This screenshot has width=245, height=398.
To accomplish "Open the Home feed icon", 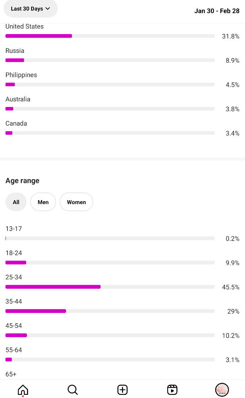I will point(23,390).
